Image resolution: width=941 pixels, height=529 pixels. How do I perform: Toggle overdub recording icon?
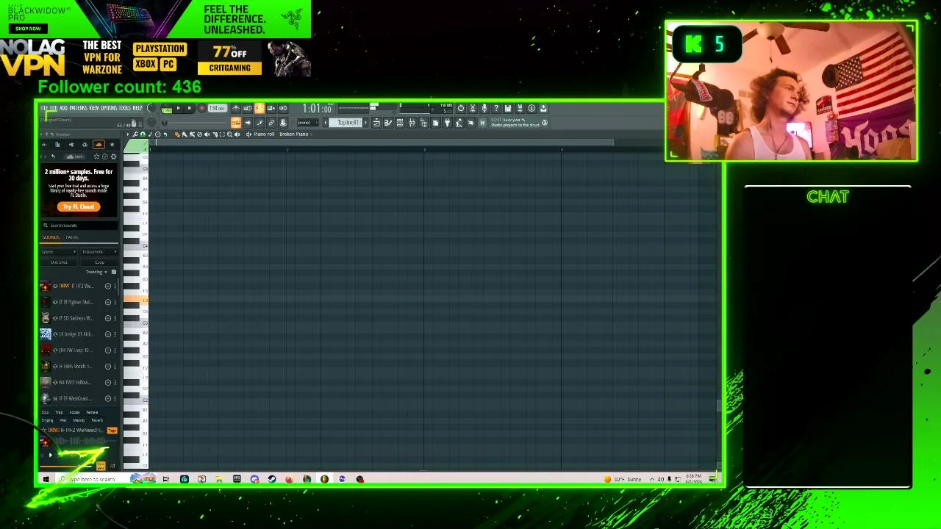tap(271, 108)
